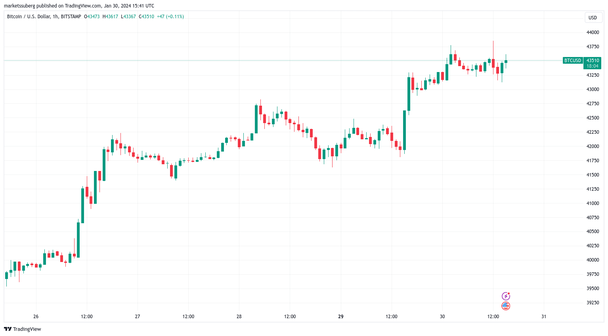Viewport: 608px width, 336px height.
Task: Click date label 26 on time axis
Action: [x=36, y=317]
